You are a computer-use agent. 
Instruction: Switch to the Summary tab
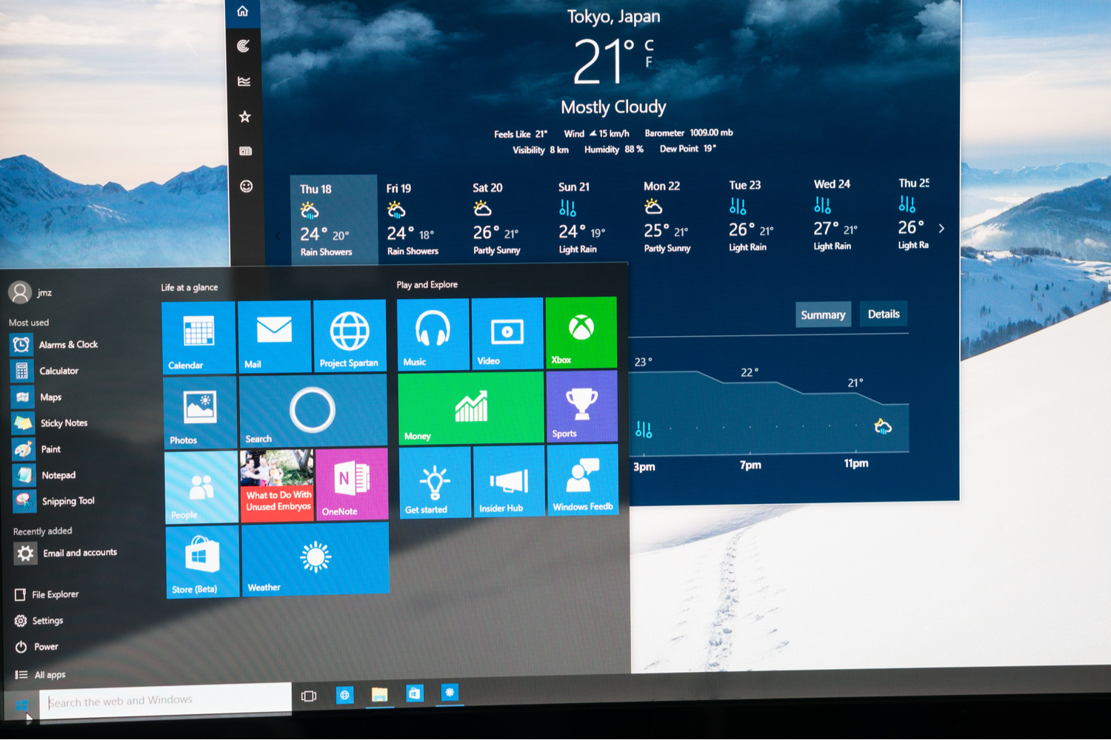click(823, 314)
